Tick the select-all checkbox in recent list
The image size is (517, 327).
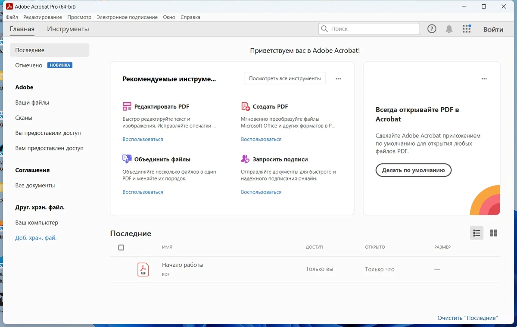[121, 247]
